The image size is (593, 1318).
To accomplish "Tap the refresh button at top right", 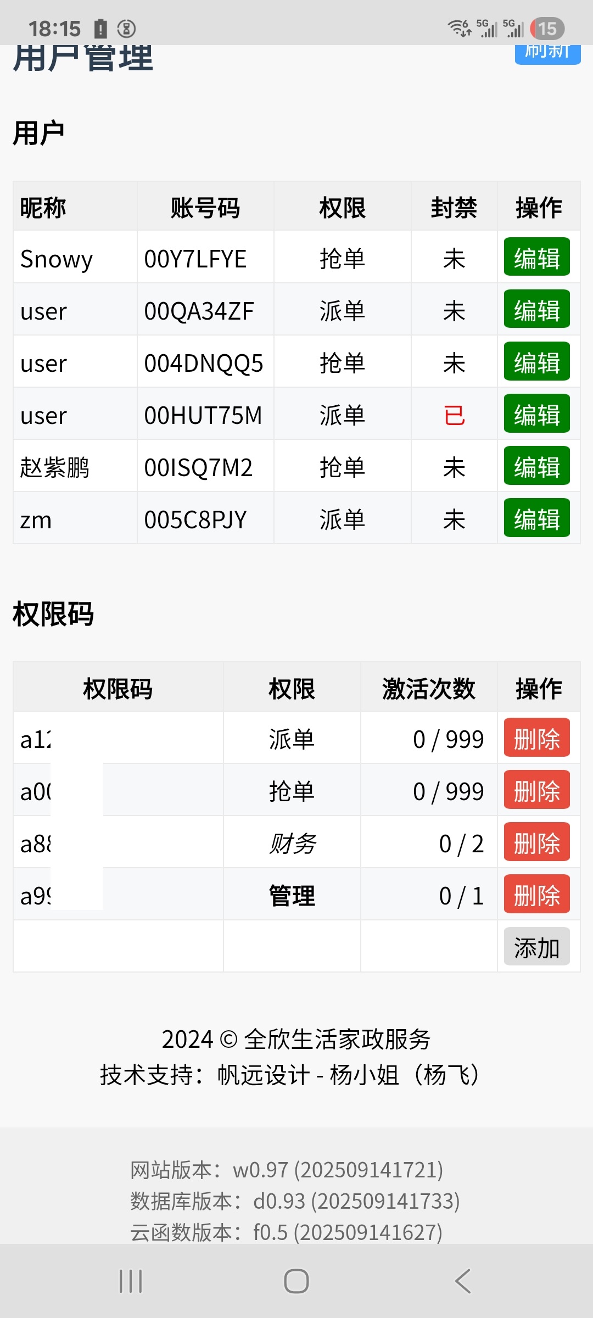I will pyautogui.click(x=547, y=54).
